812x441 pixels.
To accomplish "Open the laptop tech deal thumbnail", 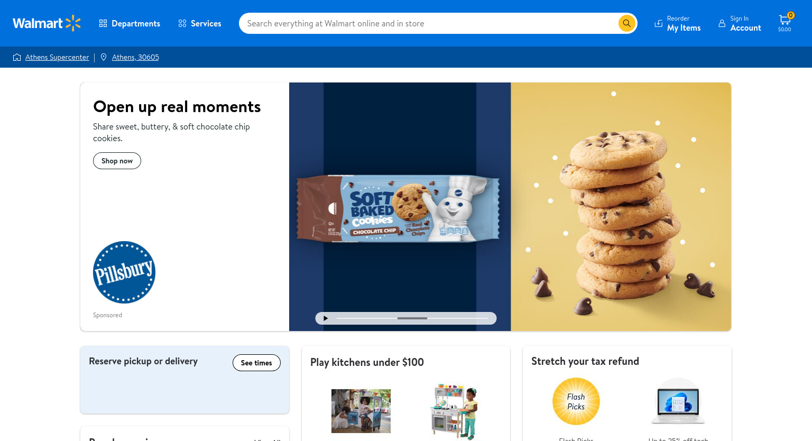I will point(678,401).
